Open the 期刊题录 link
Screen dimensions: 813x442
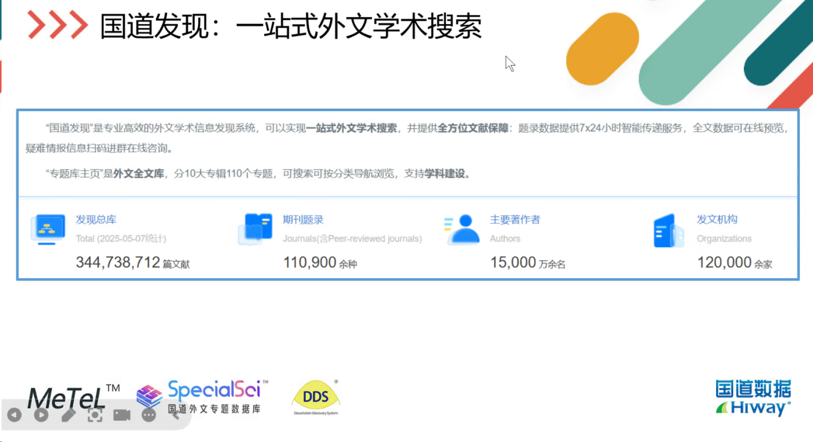pyautogui.click(x=303, y=220)
